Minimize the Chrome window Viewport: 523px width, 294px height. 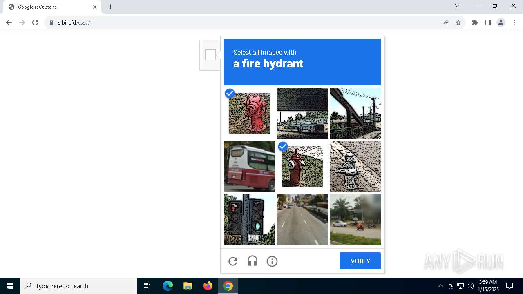pos(476,6)
